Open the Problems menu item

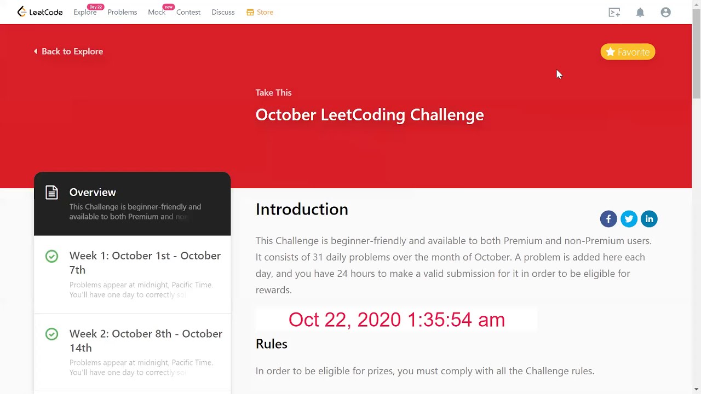(x=122, y=12)
